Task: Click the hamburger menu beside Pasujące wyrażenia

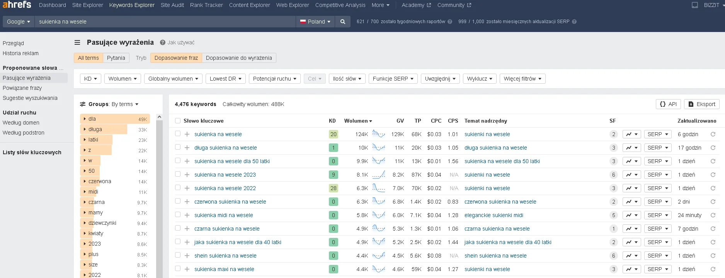Action: click(x=77, y=42)
